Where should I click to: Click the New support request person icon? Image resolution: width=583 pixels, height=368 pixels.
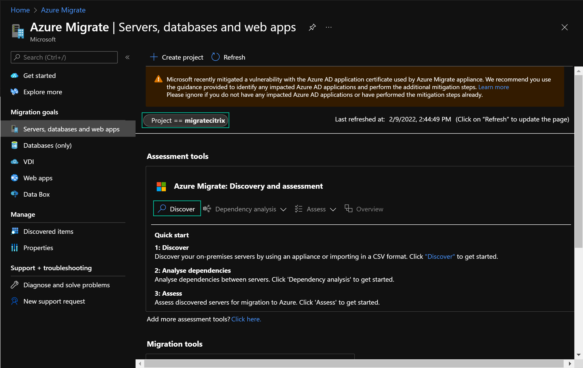tap(15, 301)
